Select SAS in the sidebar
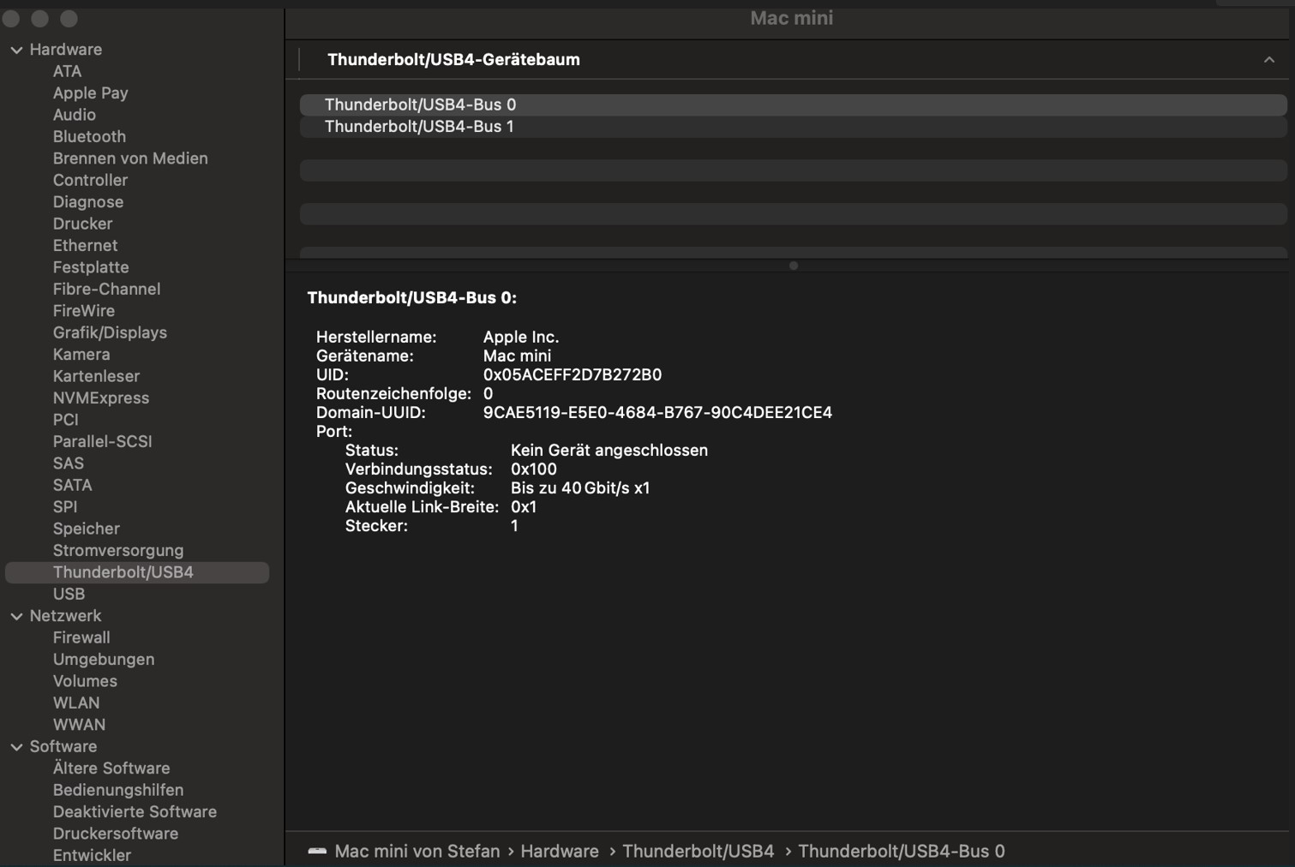 [68, 463]
